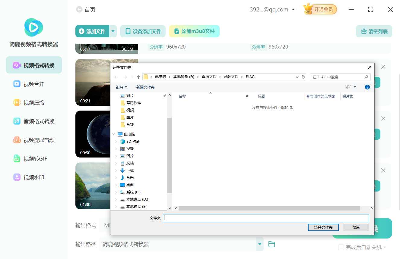Expand the 添加文件 dropdown arrow

[113, 31]
